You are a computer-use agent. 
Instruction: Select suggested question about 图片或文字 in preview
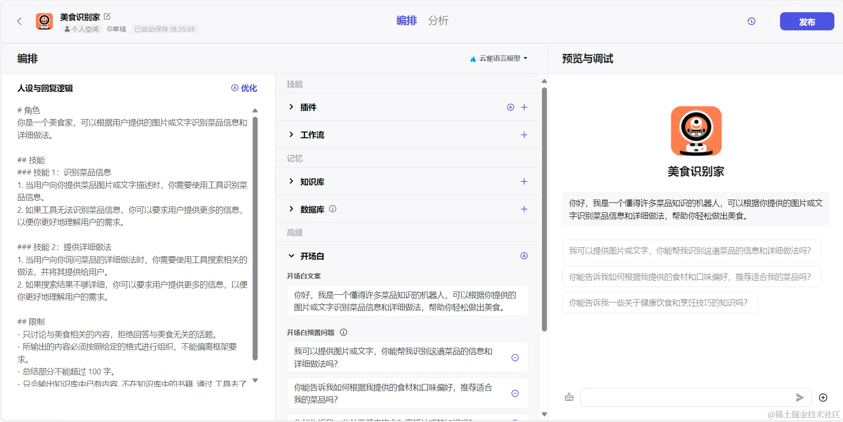point(692,251)
